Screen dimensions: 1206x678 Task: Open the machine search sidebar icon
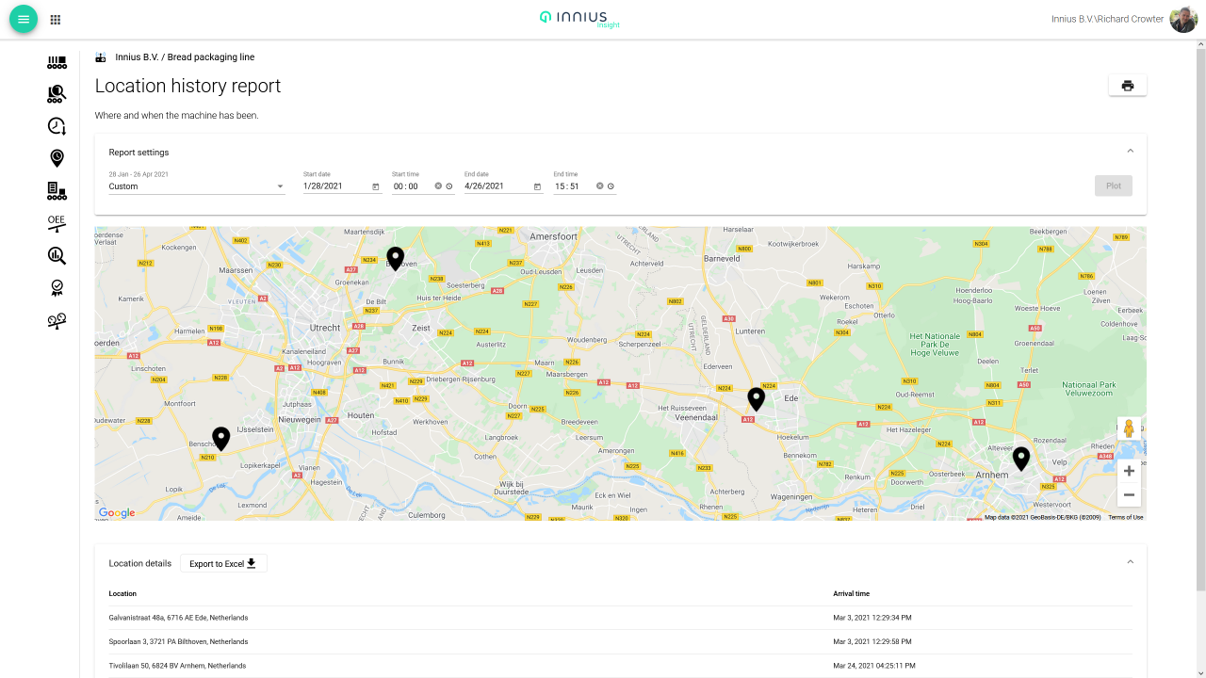point(57,93)
